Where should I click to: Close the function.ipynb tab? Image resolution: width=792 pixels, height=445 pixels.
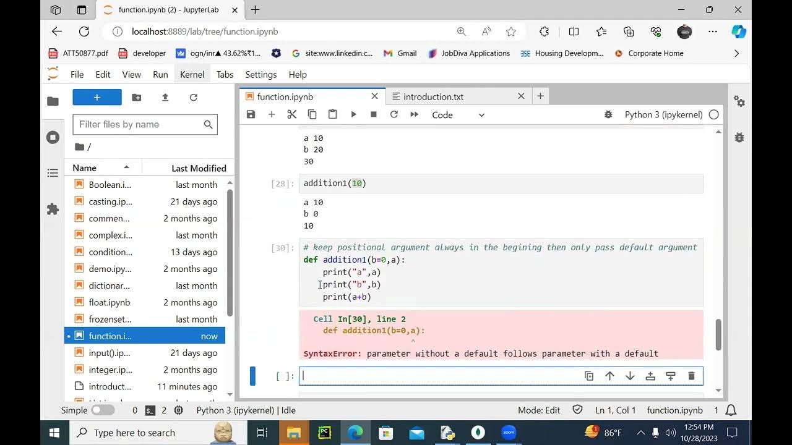374,96
